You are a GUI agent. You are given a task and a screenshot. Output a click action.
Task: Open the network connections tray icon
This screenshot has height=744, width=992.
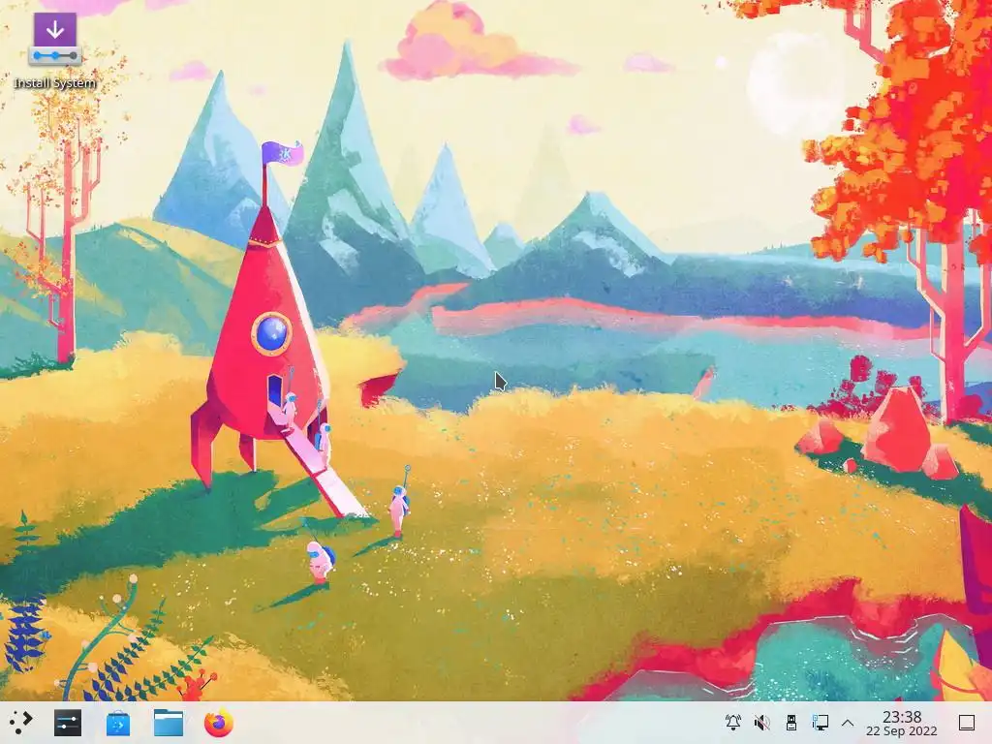coord(820,722)
